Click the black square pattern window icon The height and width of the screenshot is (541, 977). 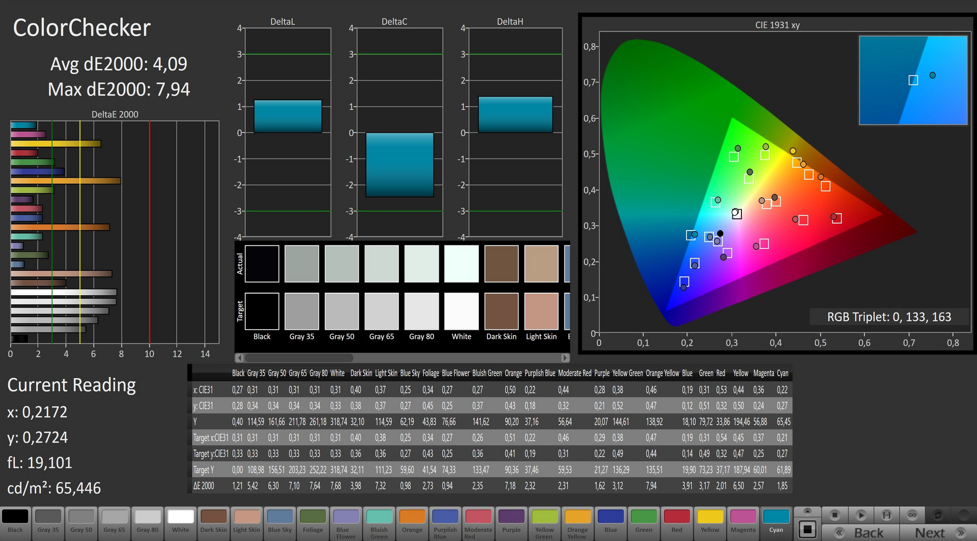(x=808, y=529)
